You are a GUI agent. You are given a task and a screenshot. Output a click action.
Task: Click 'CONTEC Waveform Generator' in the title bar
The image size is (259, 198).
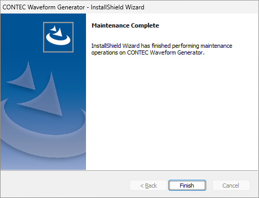(44, 7)
